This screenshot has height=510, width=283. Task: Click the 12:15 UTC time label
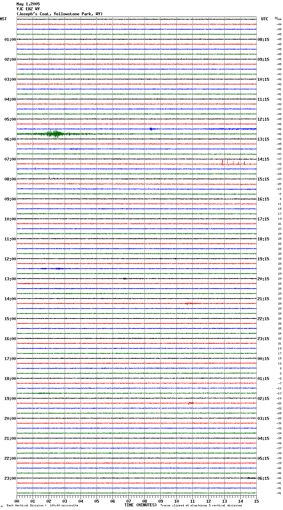click(x=263, y=119)
